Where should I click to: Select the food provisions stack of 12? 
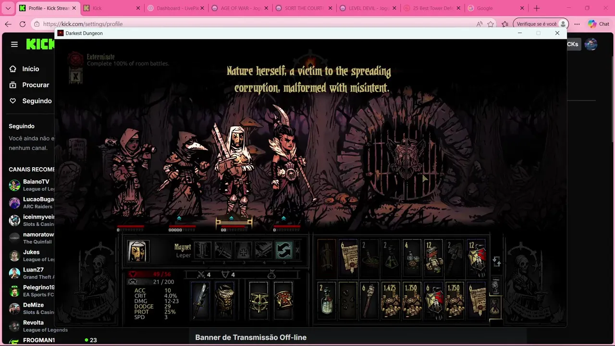(x=434, y=258)
